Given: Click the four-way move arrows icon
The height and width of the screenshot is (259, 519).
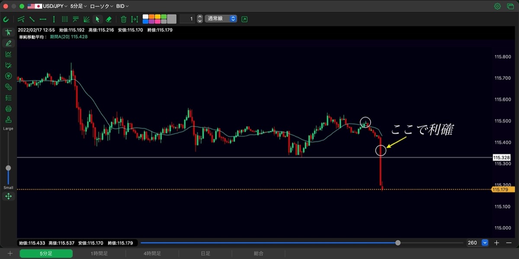Looking at the screenshot, I should pos(8,196).
